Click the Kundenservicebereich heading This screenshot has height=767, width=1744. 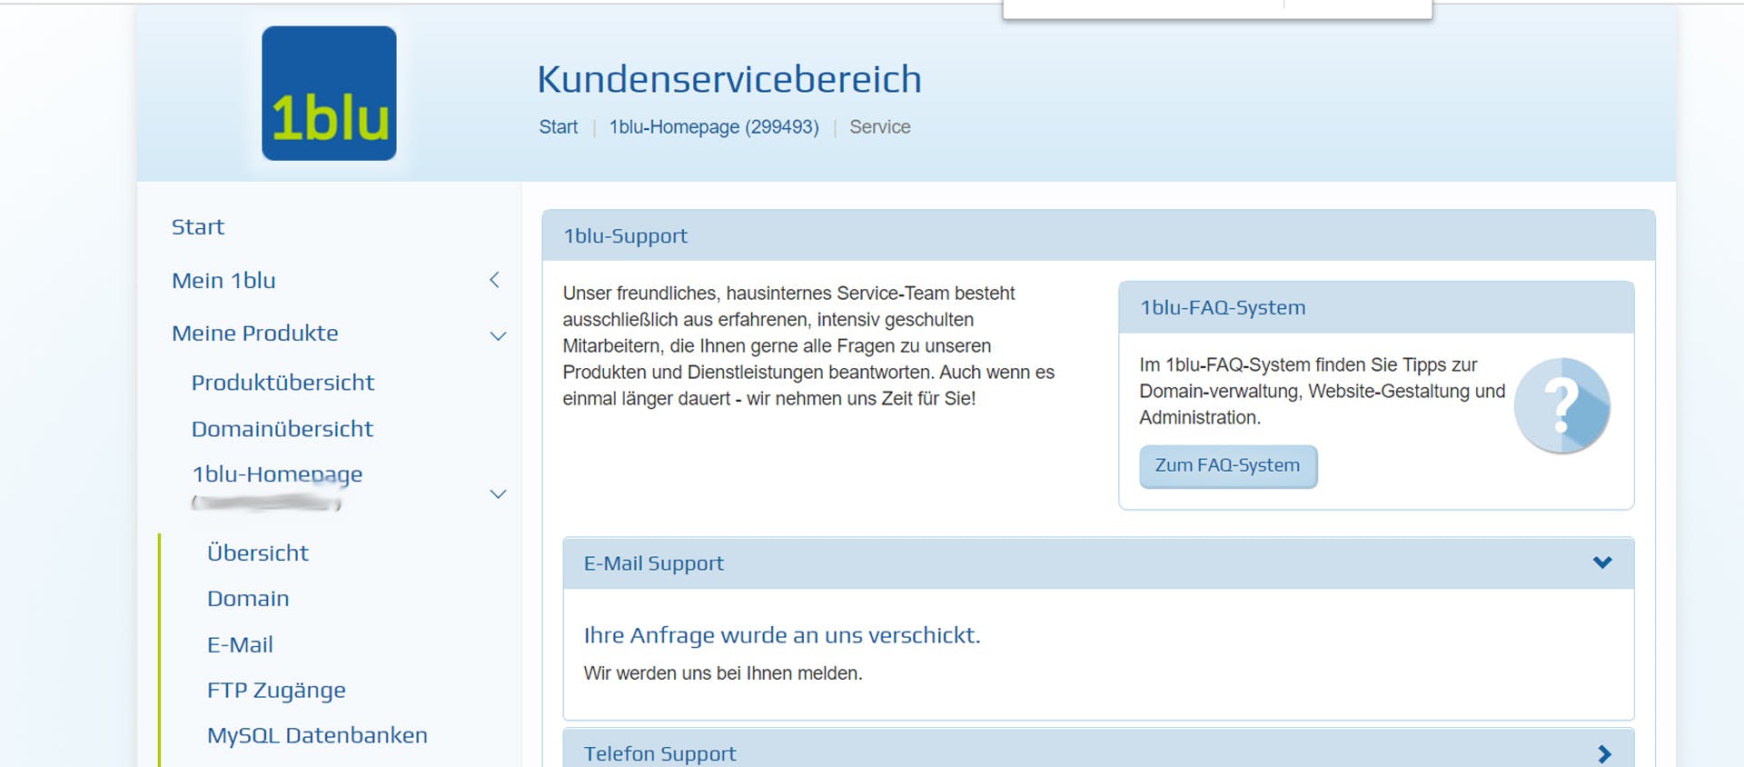pyautogui.click(x=729, y=79)
